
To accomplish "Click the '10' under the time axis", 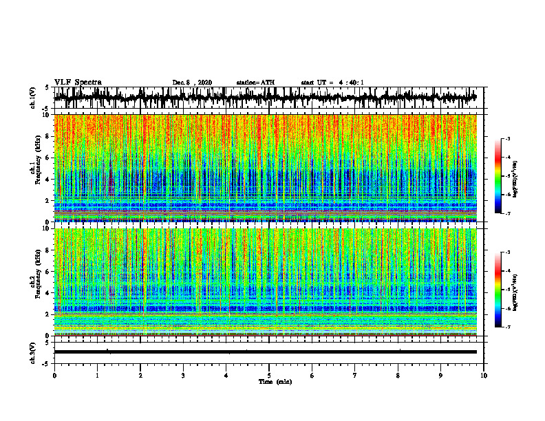I will (x=484, y=376).
